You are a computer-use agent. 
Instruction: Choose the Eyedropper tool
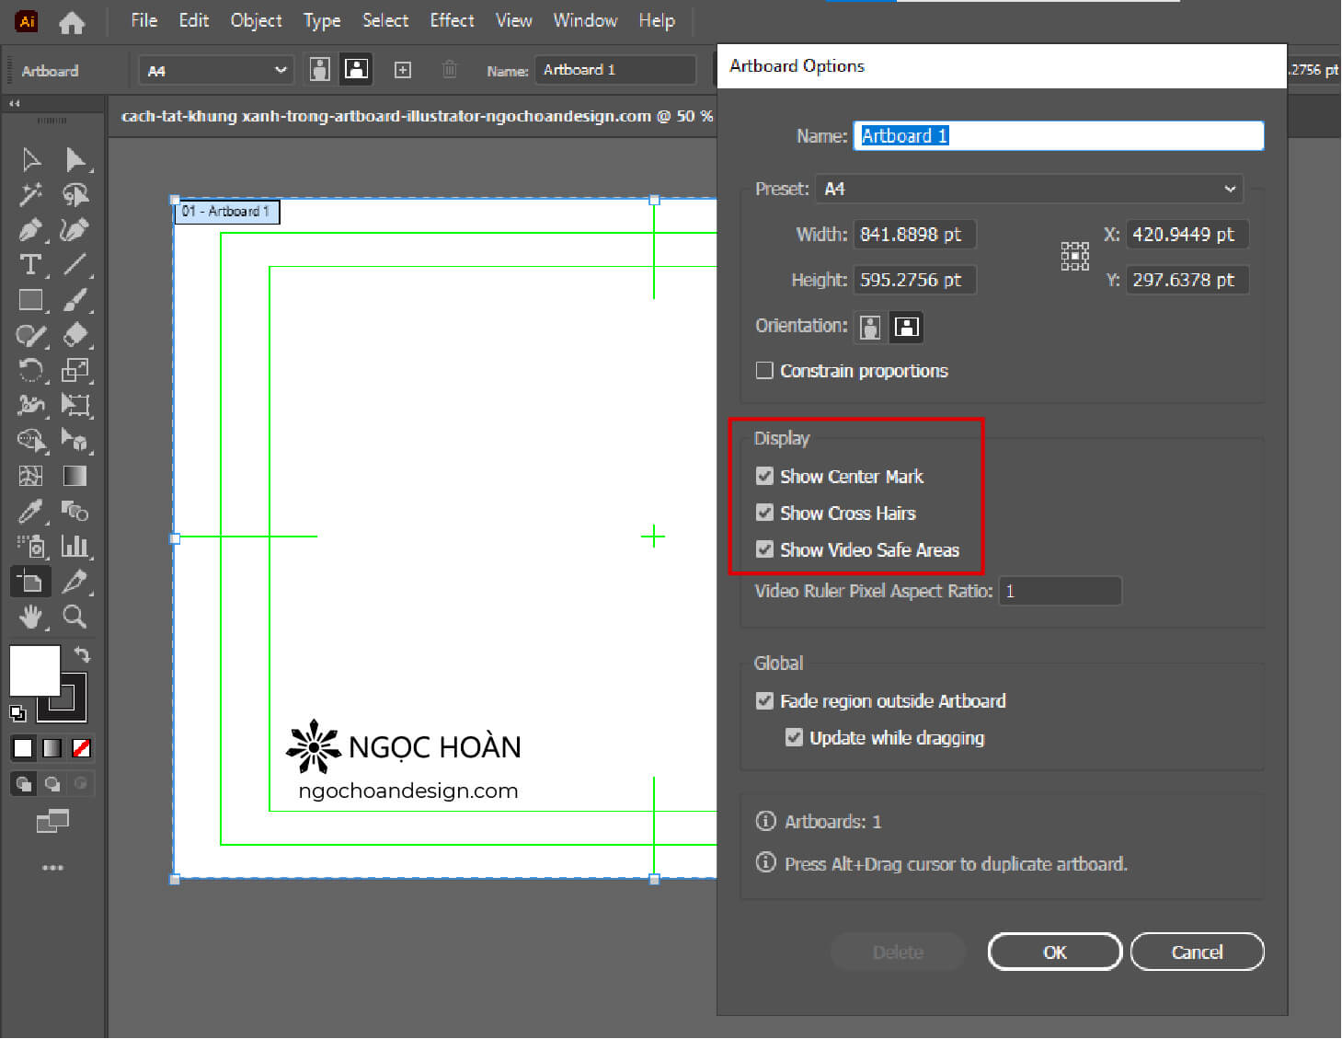click(30, 512)
